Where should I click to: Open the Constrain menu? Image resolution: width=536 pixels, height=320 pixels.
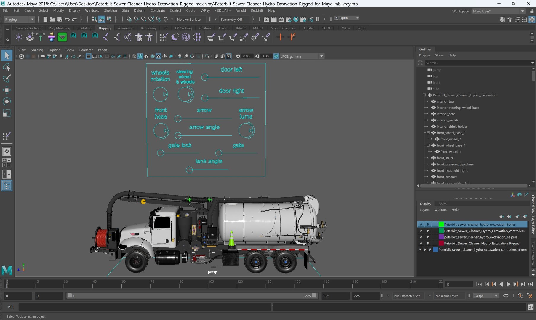tap(157, 10)
